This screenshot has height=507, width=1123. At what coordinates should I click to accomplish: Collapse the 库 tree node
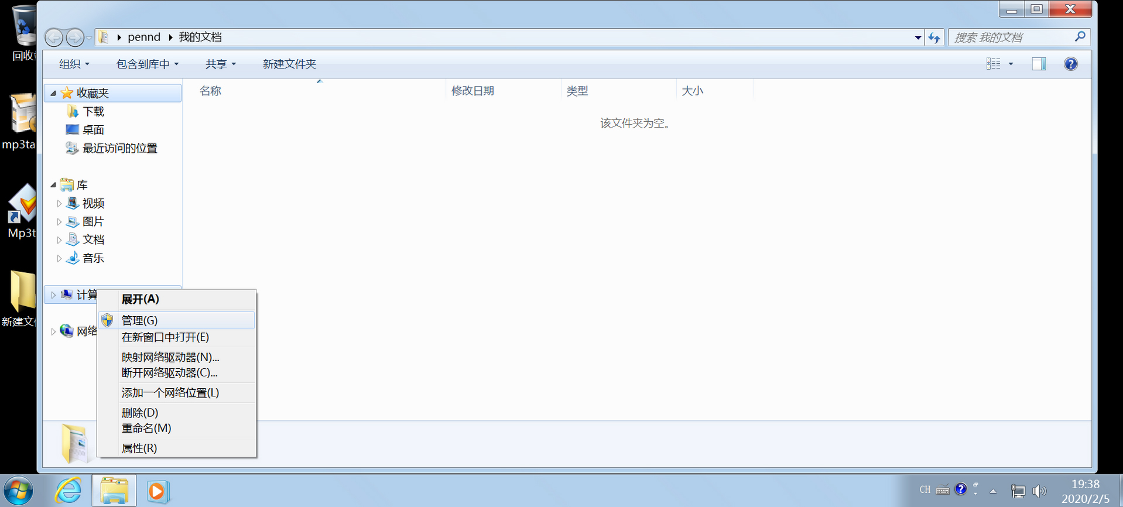53,185
